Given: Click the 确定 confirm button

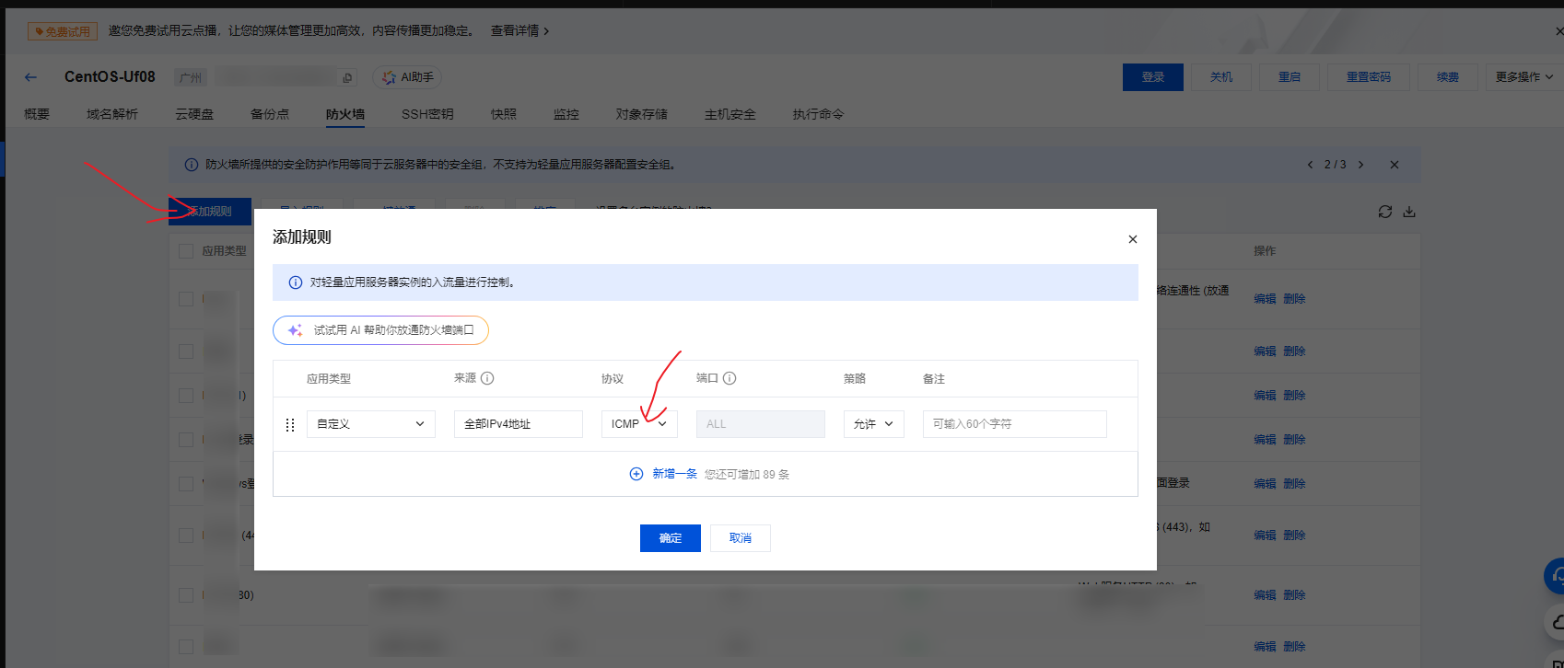Looking at the screenshot, I should click(x=671, y=538).
